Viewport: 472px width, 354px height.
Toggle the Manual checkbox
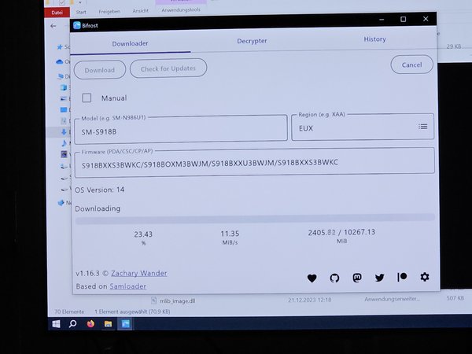[x=87, y=98]
